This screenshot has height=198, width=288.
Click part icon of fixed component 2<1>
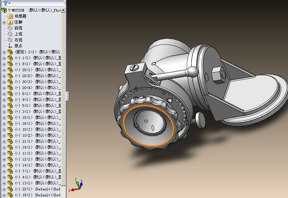[10, 52]
